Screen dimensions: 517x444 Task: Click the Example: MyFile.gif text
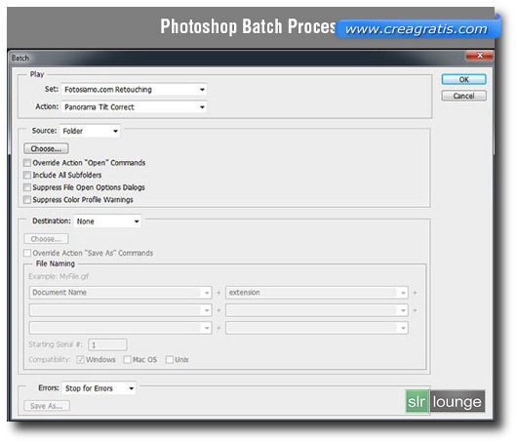59,276
